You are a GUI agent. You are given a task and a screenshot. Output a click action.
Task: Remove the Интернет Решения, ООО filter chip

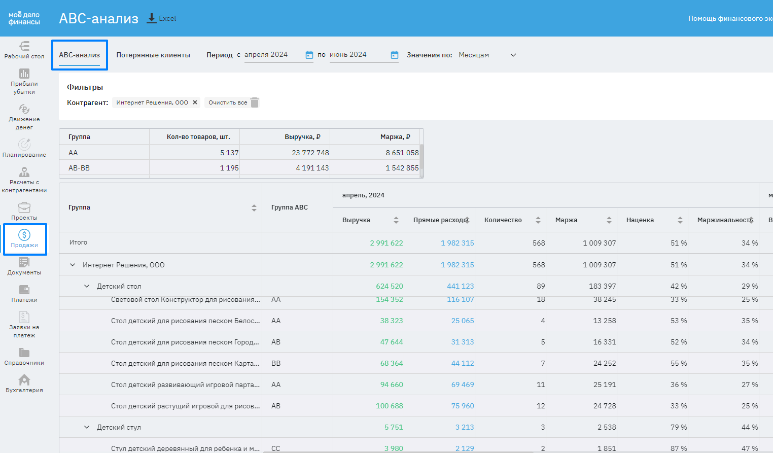[195, 102]
